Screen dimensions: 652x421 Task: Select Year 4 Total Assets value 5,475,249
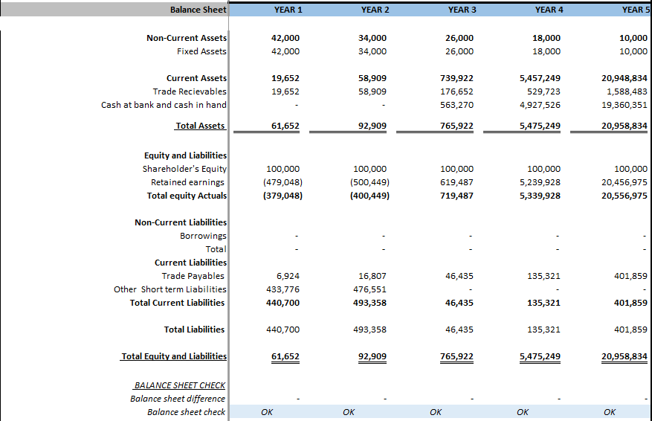pyautogui.click(x=540, y=125)
